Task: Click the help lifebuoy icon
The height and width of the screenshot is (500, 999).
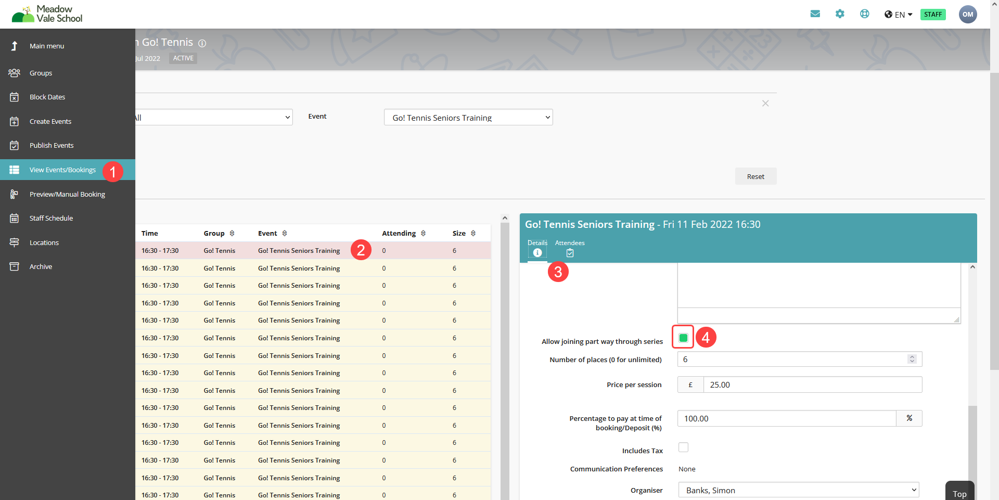Action: [864, 14]
